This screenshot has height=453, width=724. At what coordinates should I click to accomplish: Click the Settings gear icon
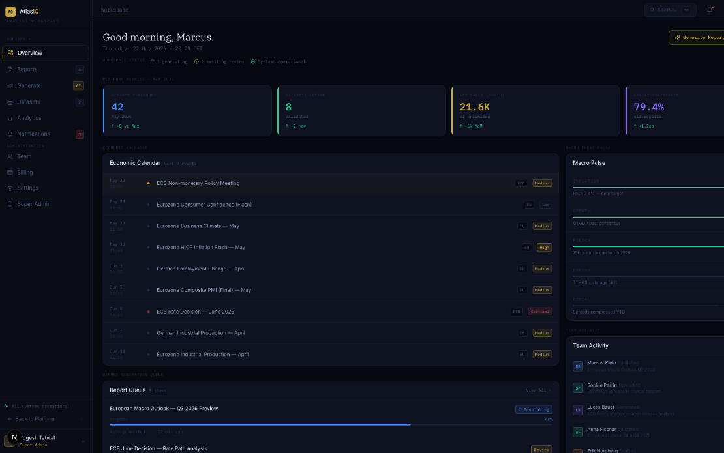point(10,188)
